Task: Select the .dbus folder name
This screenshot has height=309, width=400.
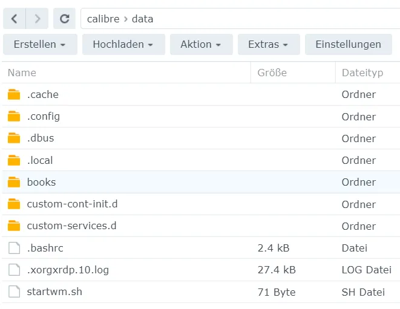Action: tap(41, 138)
